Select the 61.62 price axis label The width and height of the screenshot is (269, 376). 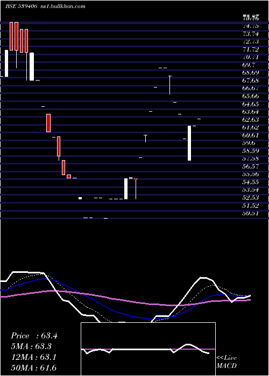point(251,128)
